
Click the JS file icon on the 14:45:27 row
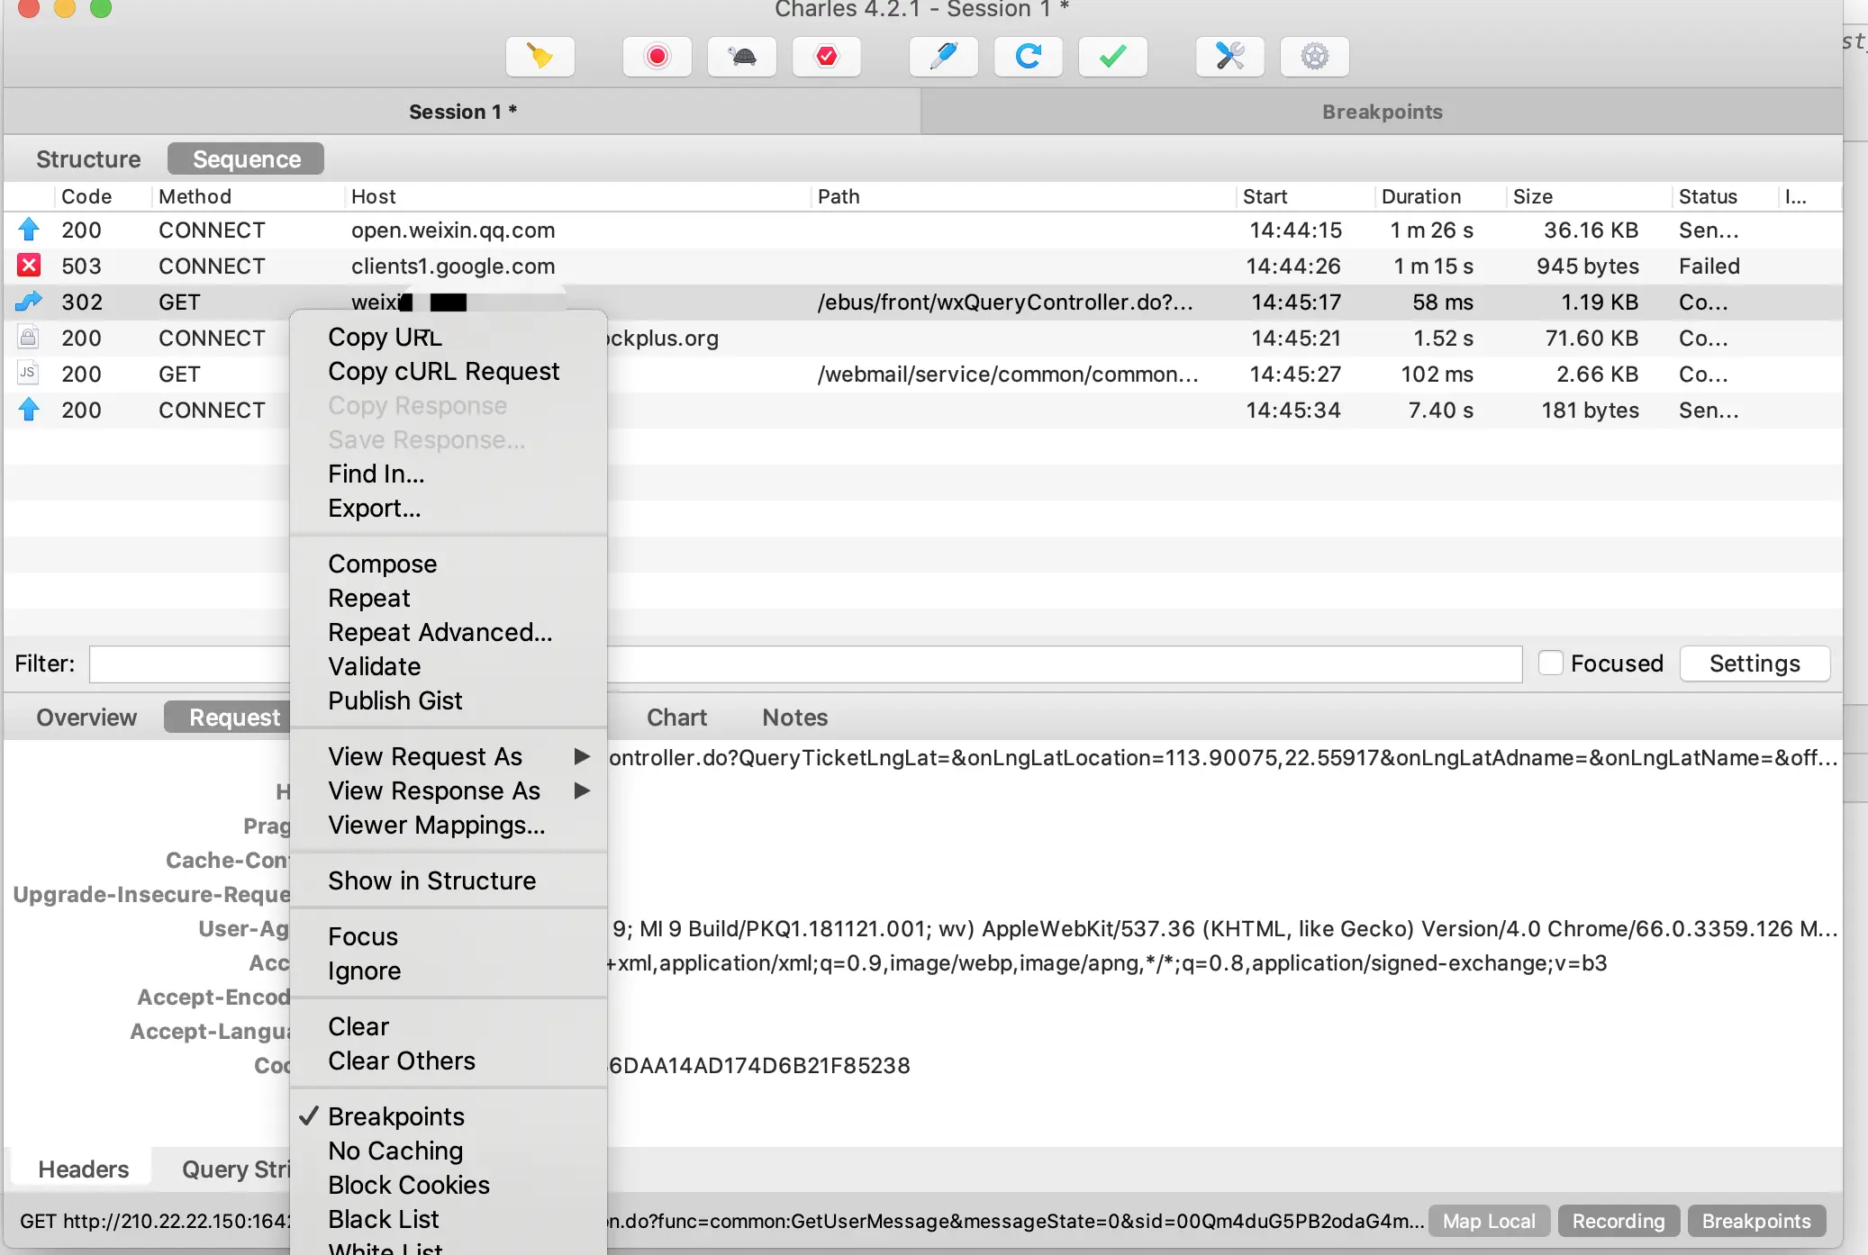[x=29, y=374]
